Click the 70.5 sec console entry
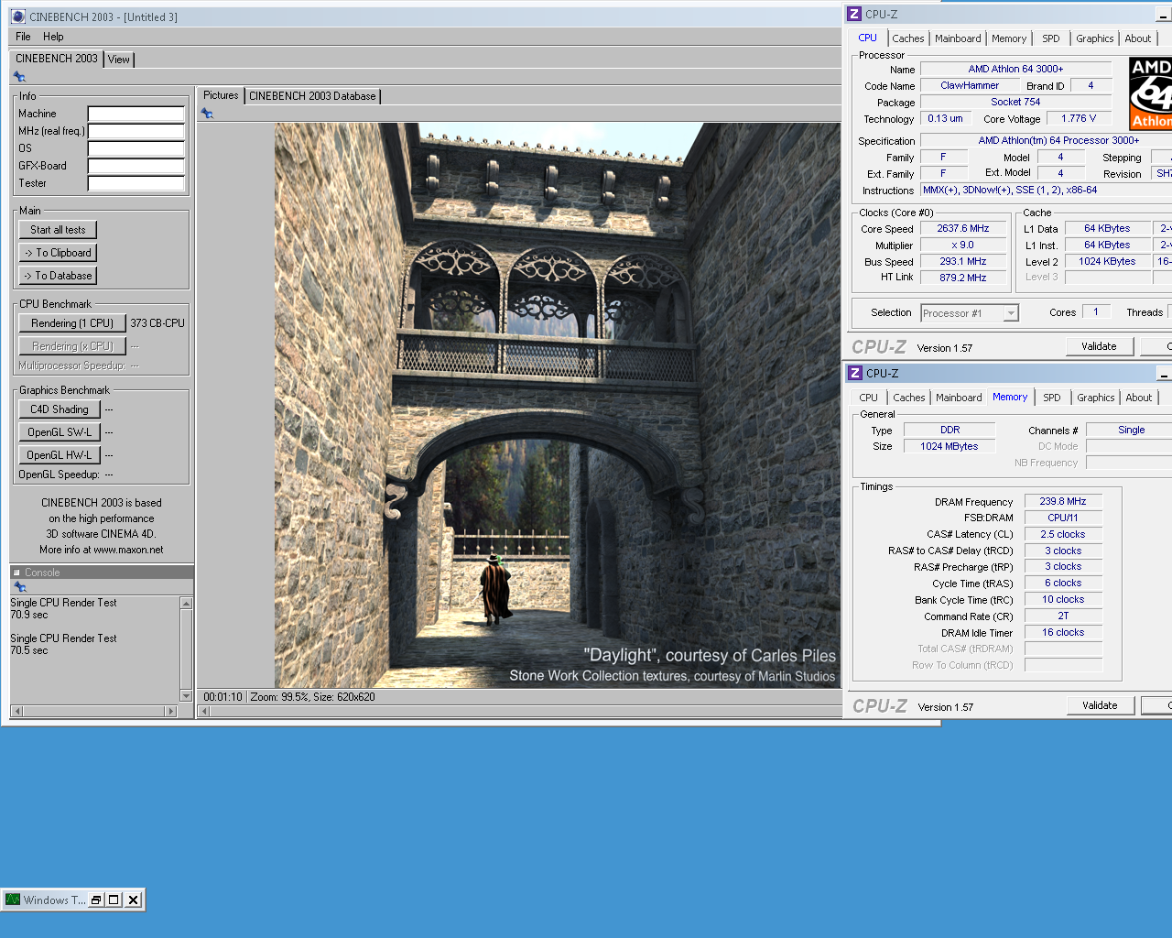The width and height of the screenshot is (1172, 938). point(29,650)
